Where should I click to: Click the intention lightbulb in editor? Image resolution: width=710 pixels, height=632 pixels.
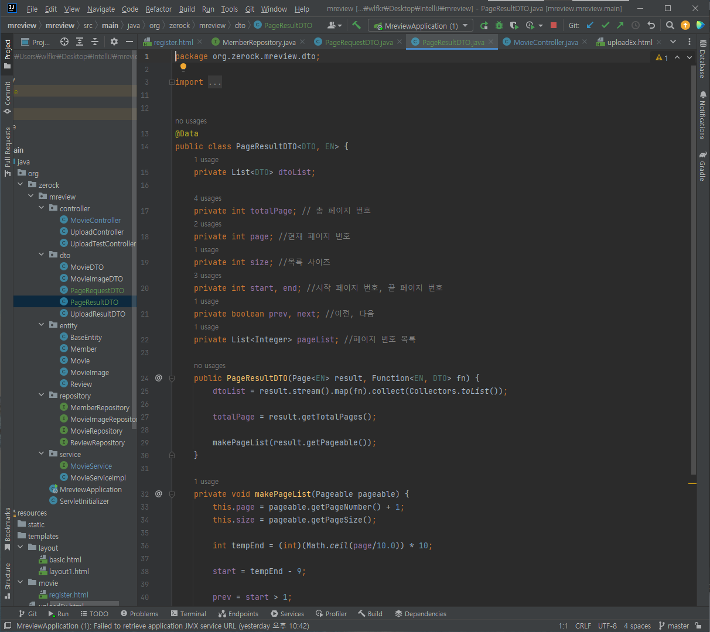click(183, 68)
